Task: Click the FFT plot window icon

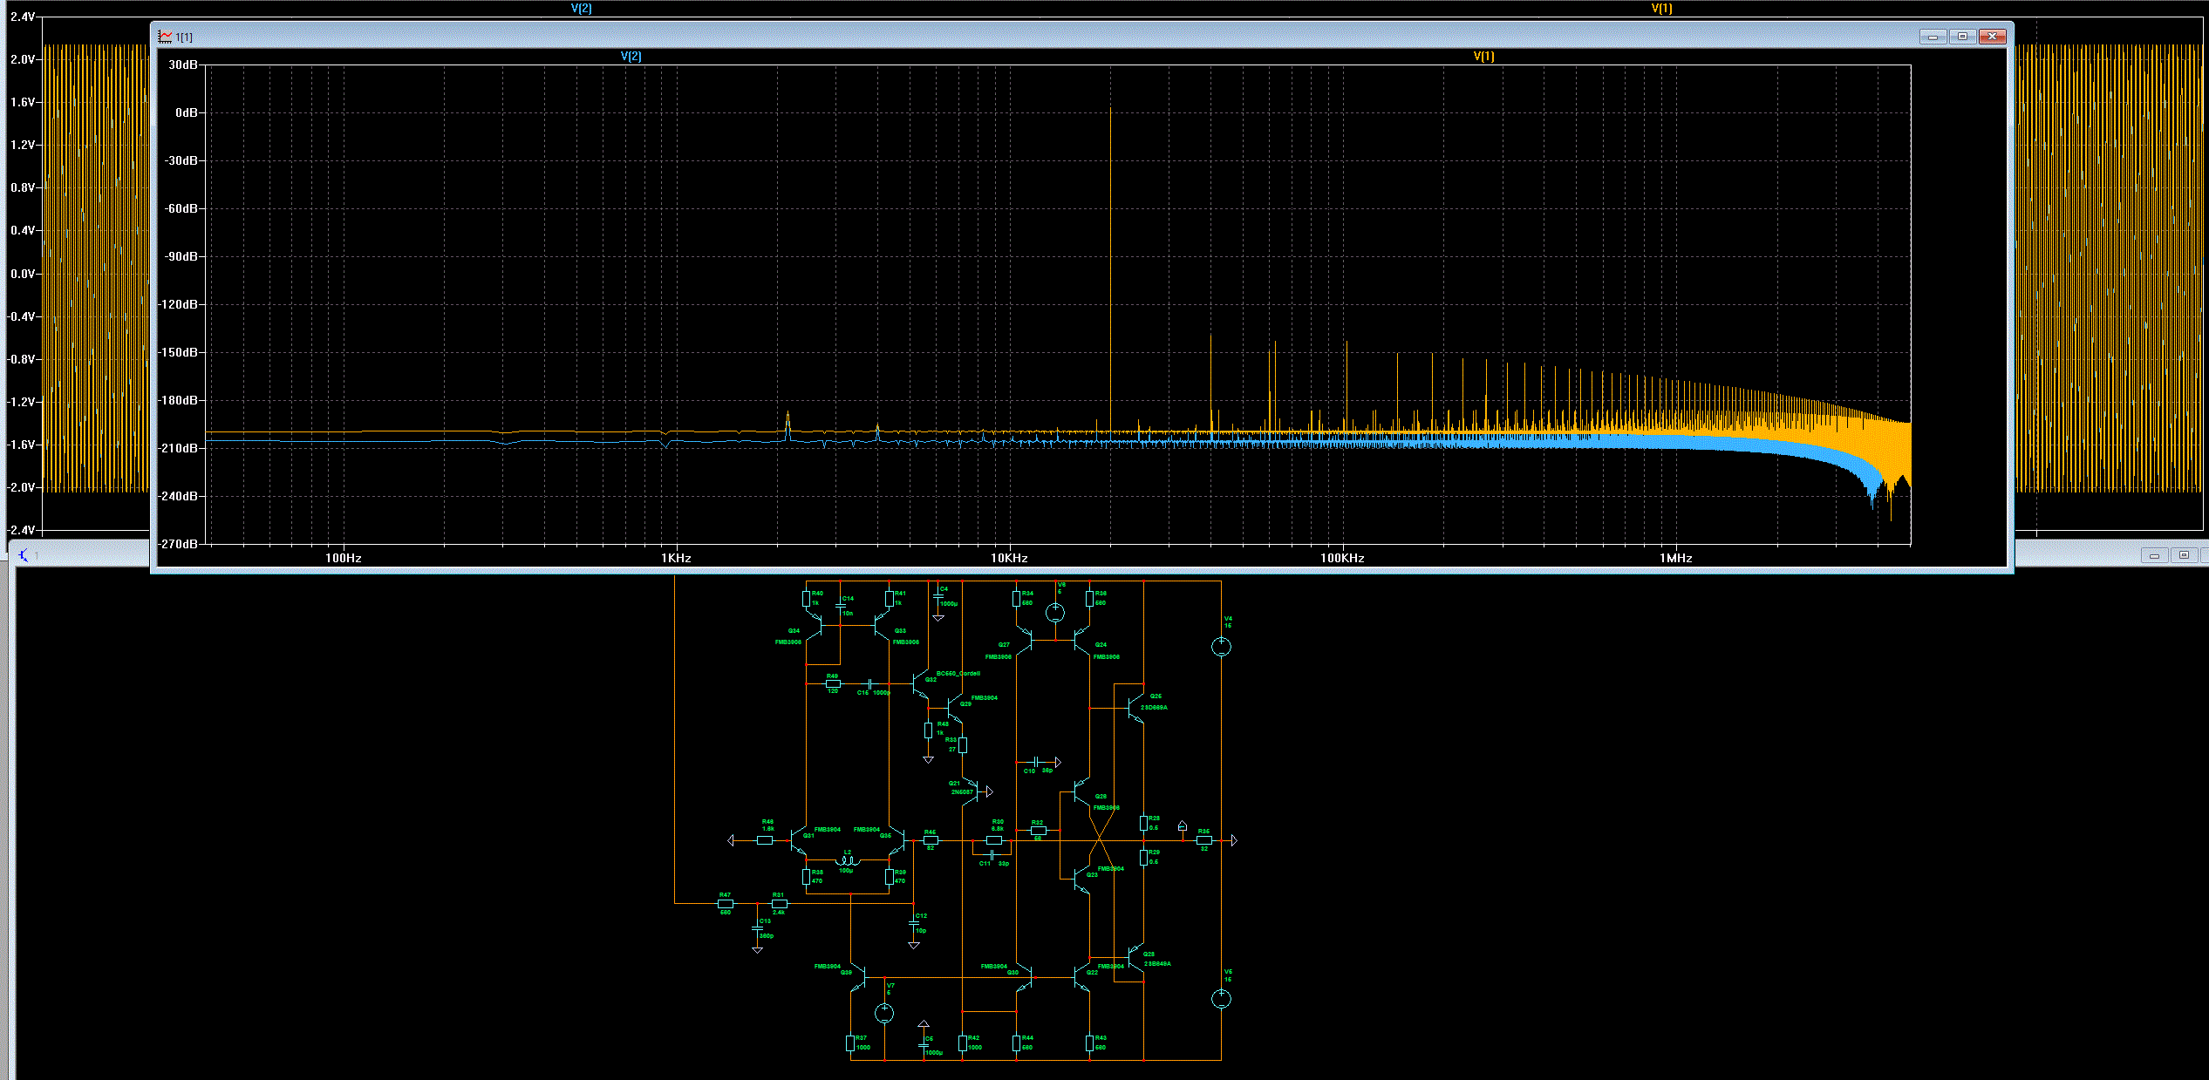Action: [165, 37]
